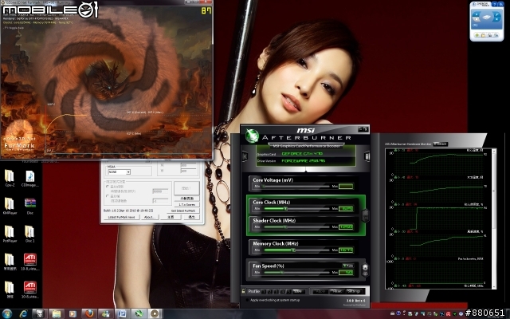Click the profile Save button
The image size is (510, 319).
pos(299,291)
